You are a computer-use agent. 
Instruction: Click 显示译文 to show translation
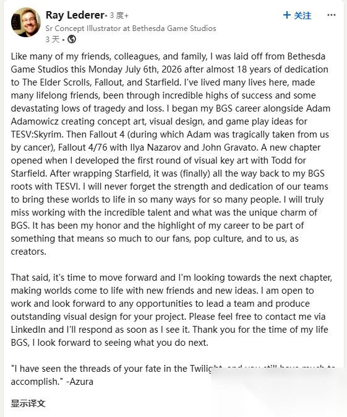tap(28, 403)
